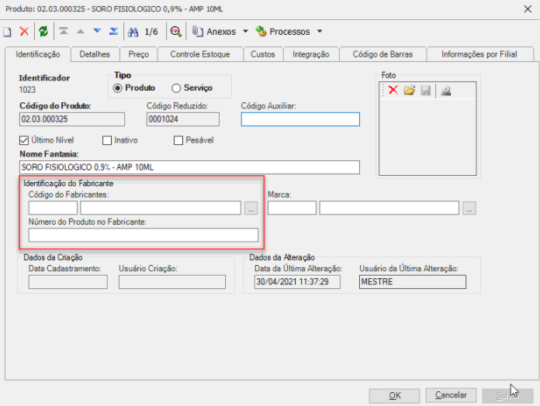The image size is (540, 406).
Task: Click the Processos gear icon
Action: pyautogui.click(x=261, y=32)
